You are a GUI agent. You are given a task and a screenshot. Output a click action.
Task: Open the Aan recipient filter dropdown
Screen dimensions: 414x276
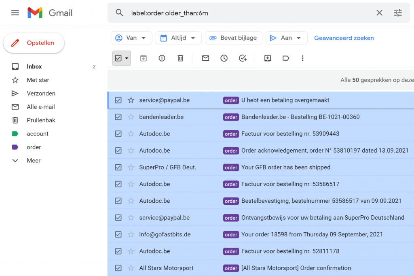click(287, 38)
